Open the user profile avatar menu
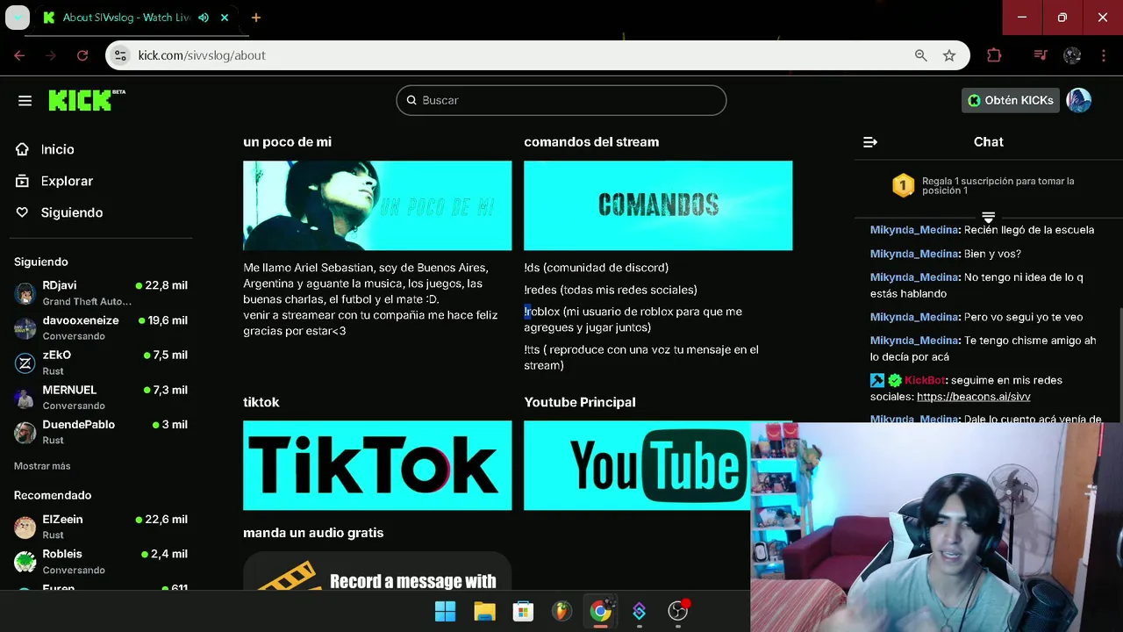 click(x=1078, y=100)
